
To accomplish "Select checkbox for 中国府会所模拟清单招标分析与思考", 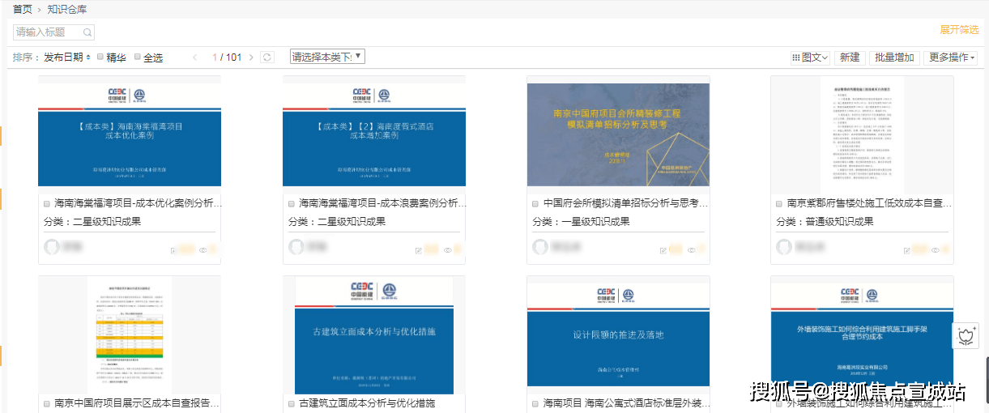I will [x=535, y=203].
